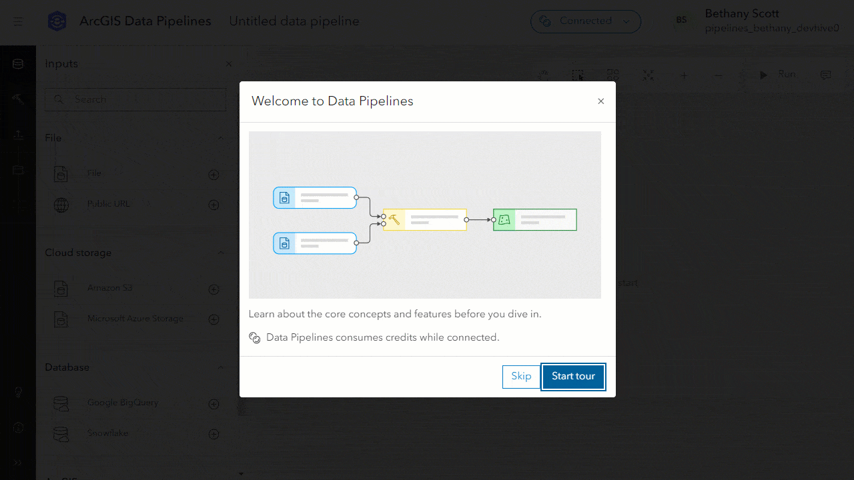Click the Start tour button
This screenshot has width=854, height=480.
point(573,377)
